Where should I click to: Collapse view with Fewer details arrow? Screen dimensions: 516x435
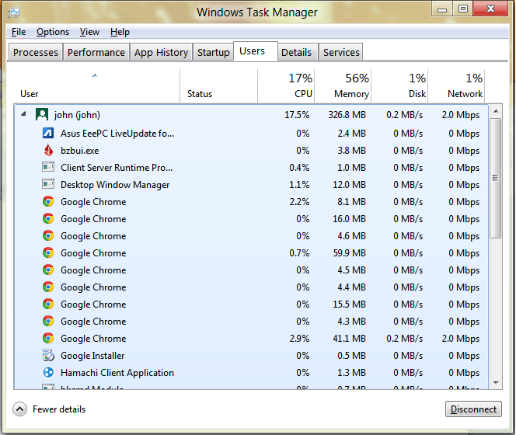pyautogui.click(x=19, y=409)
